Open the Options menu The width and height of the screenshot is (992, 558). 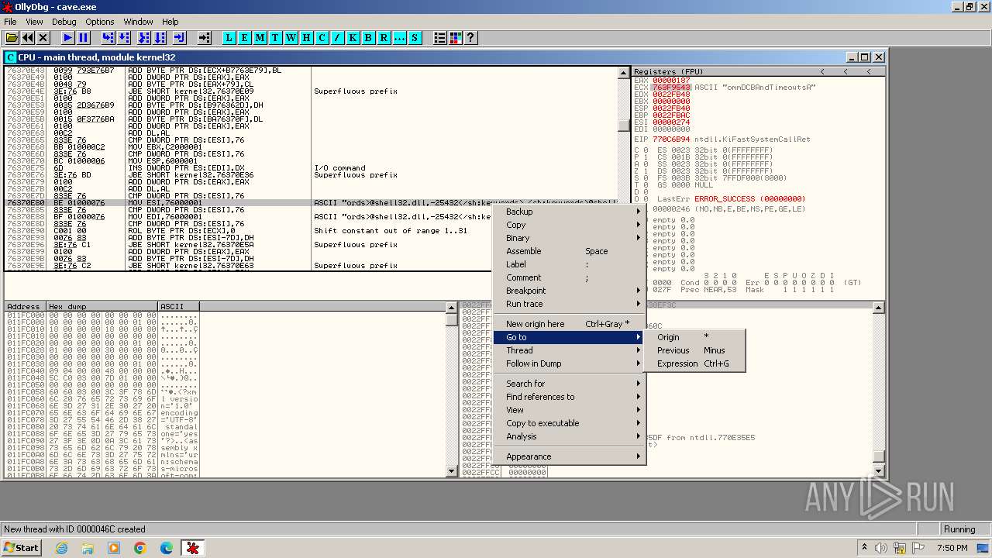(100, 22)
